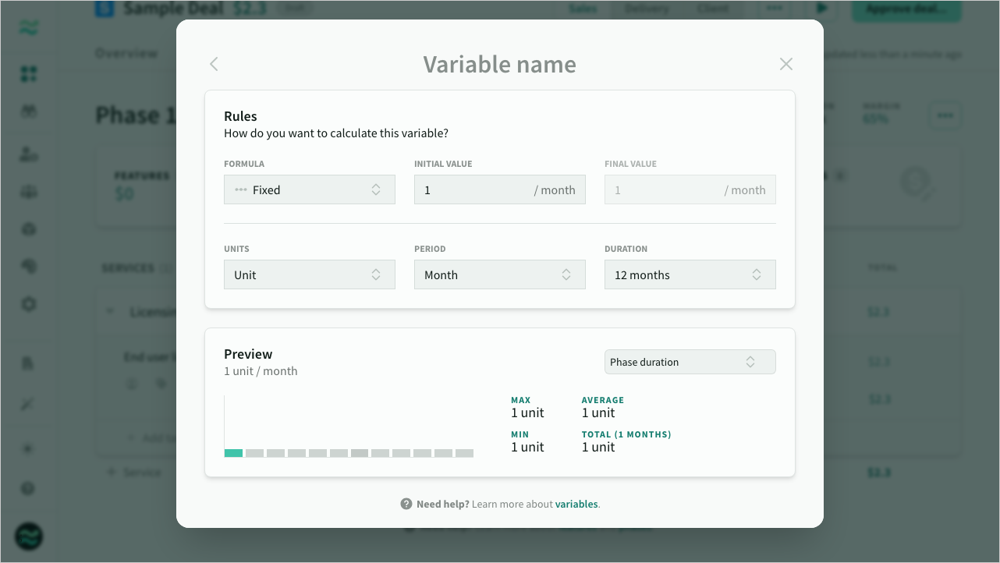The image size is (1000, 563).
Task: Open the Phase duration dropdown in Preview
Action: pyautogui.click(x=690, y=361)
